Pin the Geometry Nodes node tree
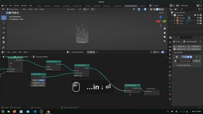 [x=97, y=52]
